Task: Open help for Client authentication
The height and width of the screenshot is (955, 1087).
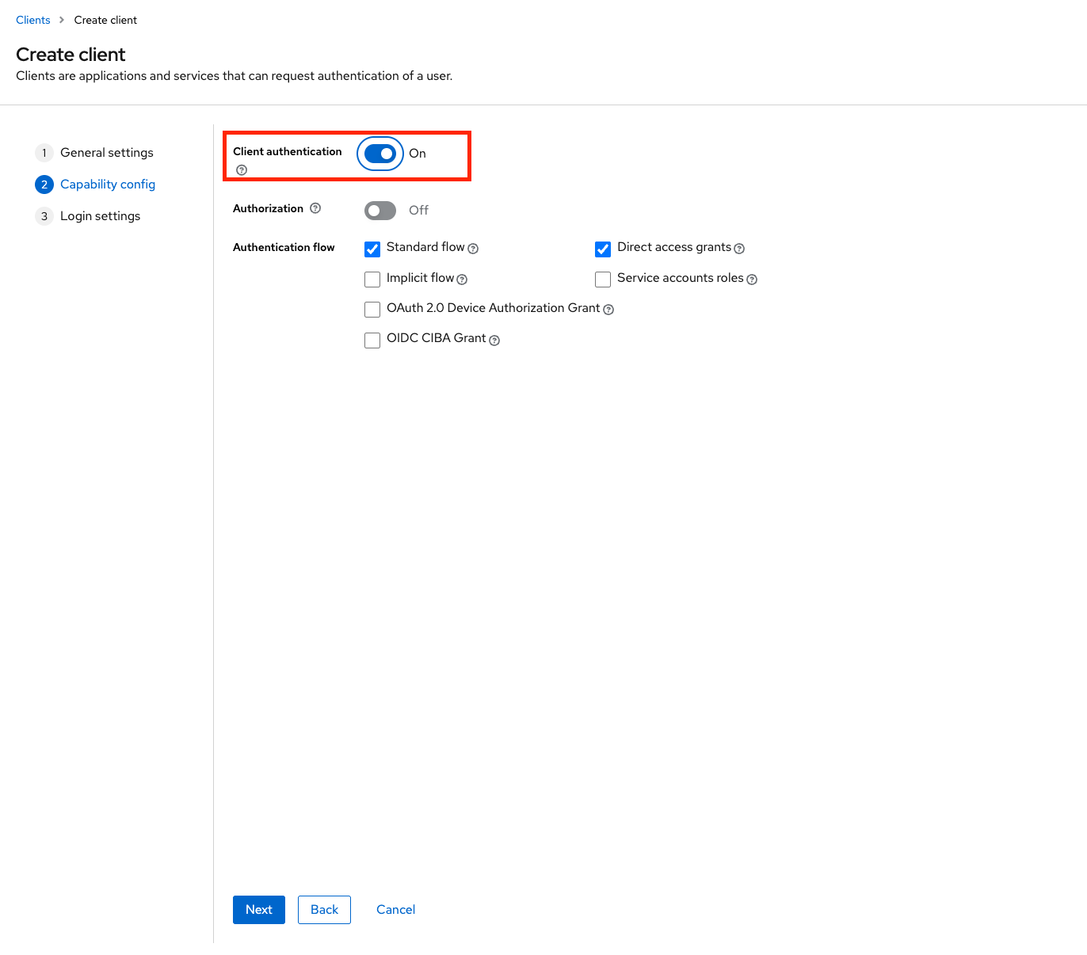Action: (241, 170)
